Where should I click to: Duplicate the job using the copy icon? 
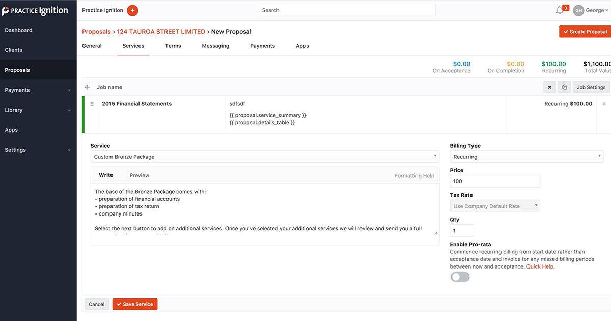[564, 87]
